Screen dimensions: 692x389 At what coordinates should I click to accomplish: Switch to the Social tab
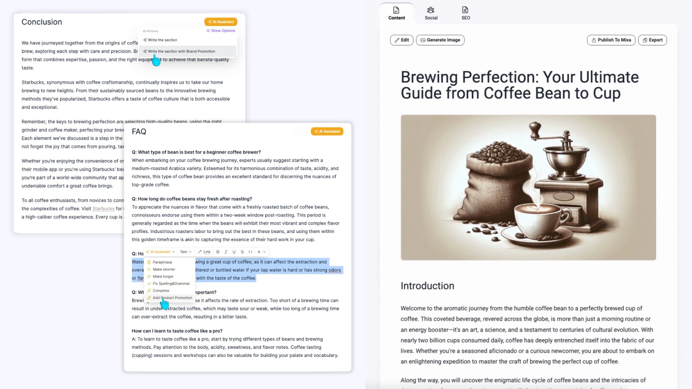[431, 13]
